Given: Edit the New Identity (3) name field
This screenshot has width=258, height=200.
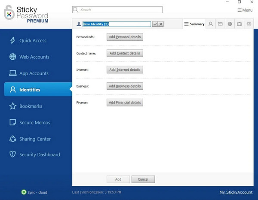Looking at the screenshot, I should coord(117,24).
